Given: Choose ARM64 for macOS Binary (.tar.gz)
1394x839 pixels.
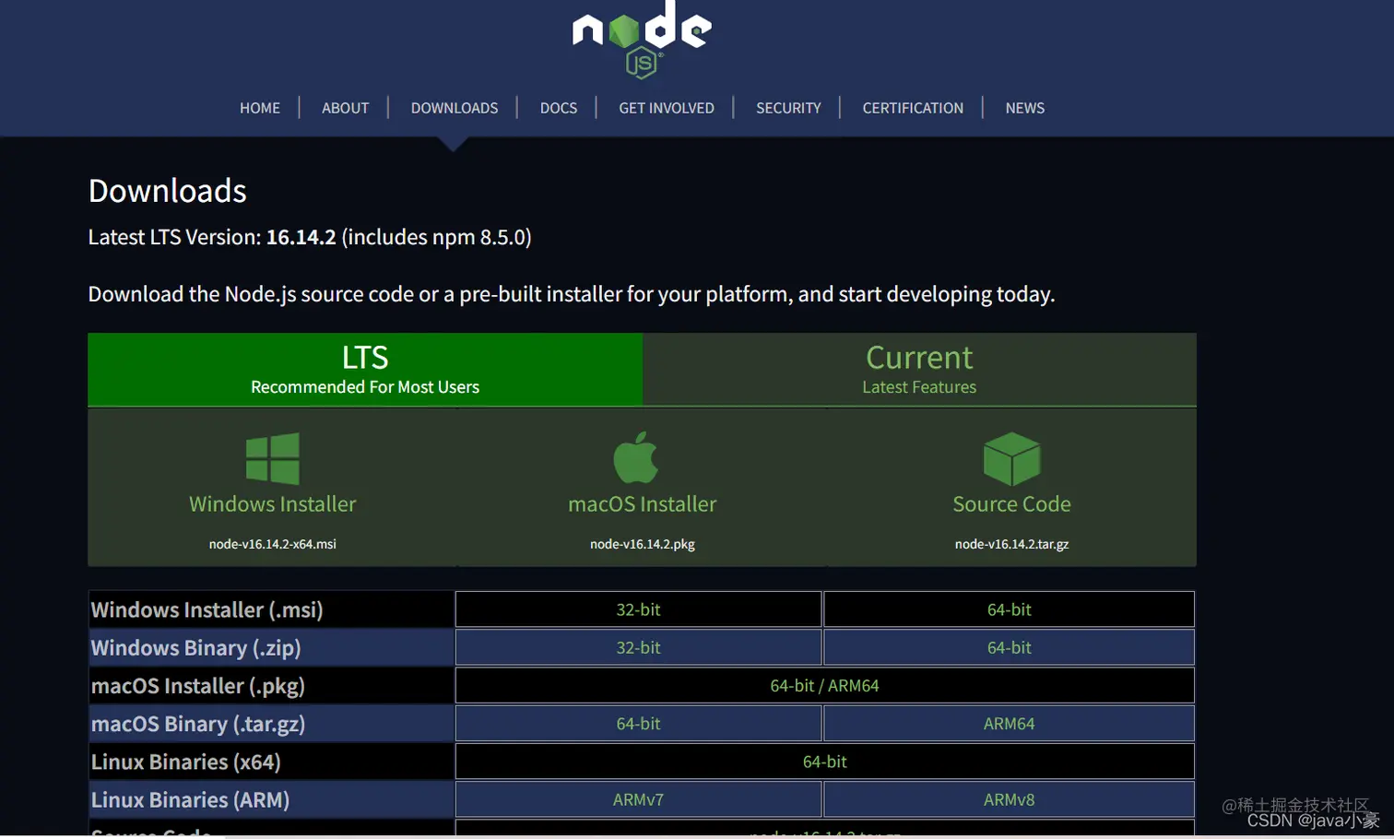Looking at the screenshot, I should (x=1010, y=724).
